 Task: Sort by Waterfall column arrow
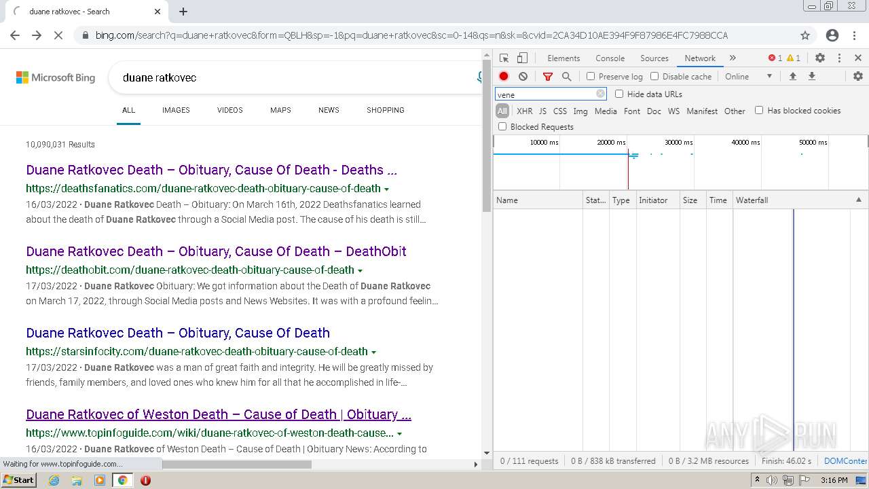[858, 200]
